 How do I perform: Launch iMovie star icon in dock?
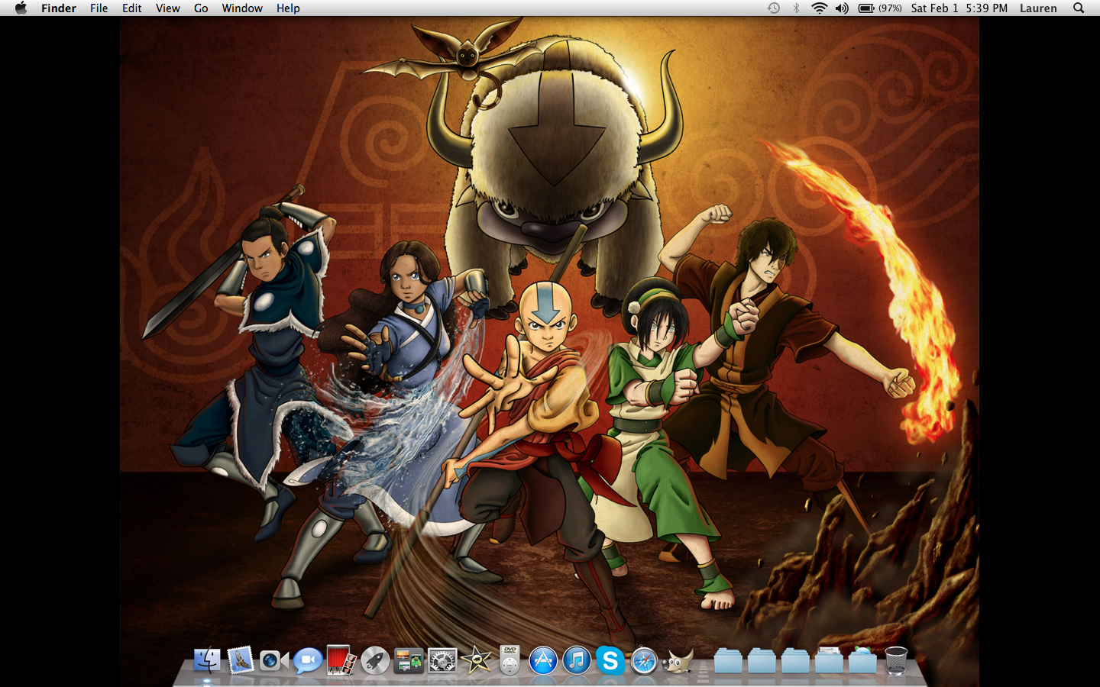[x=476, y=660]
